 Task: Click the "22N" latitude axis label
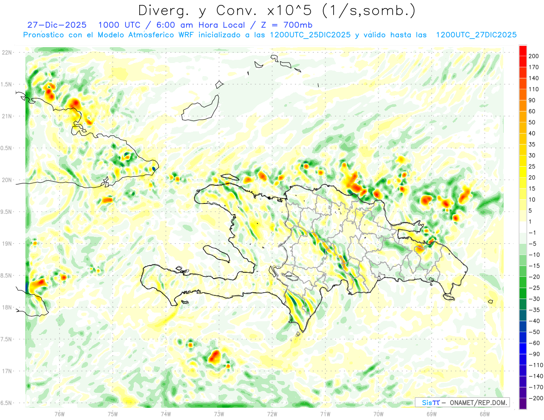click(x=7, y=53)
